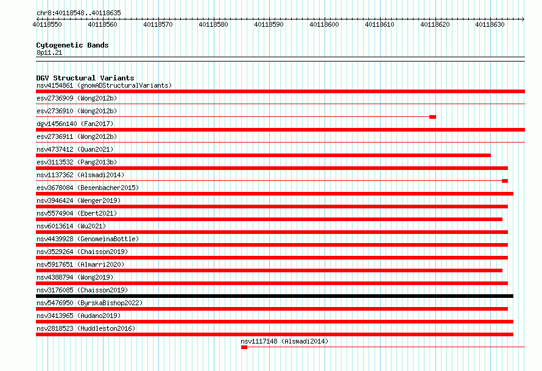Click the esv3678084 (Besenbacher2015) label
This screenshot has width=542, height=371.
(88, 188)
